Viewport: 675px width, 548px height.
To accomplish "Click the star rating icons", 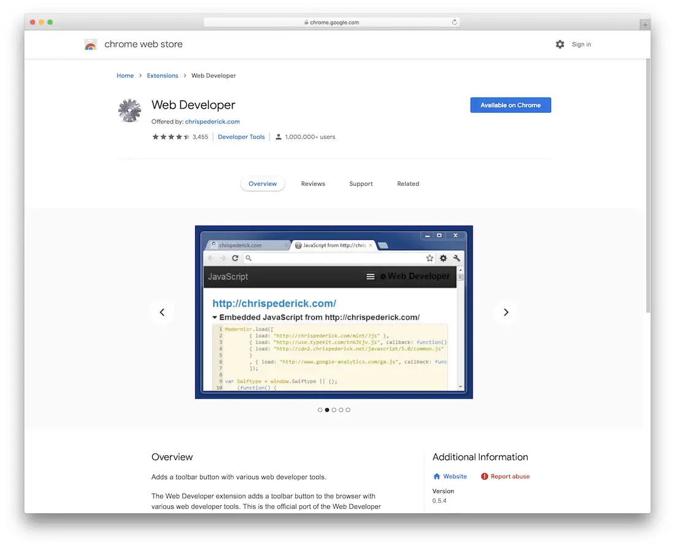I will (x=171, y=137).
